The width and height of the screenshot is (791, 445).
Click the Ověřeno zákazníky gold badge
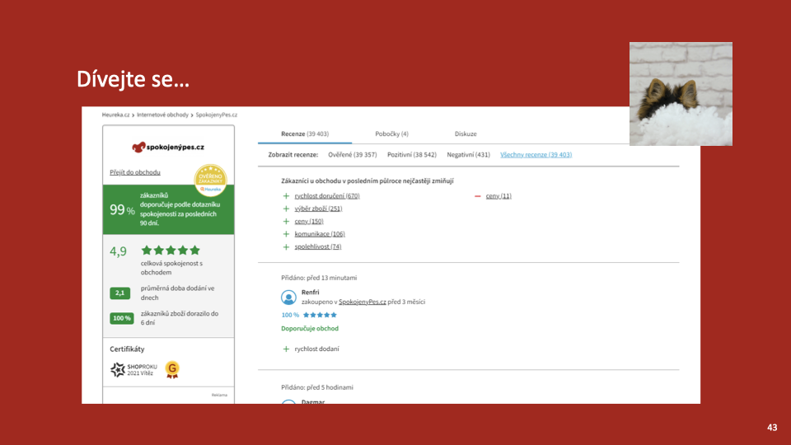210,180
